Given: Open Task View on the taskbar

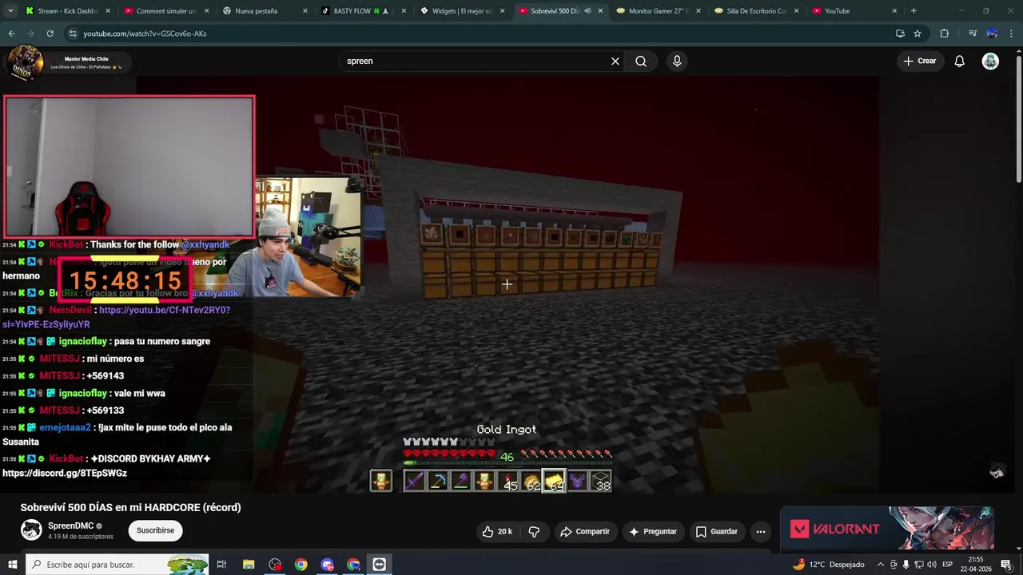Looking at the screenshot, I should (x=221, y=565).
